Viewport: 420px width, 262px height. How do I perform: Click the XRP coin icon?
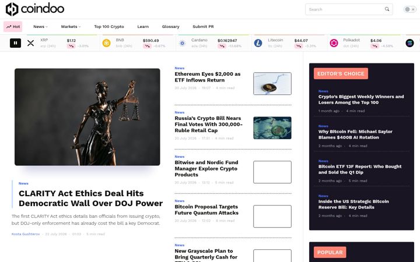[x=30, y=43]
